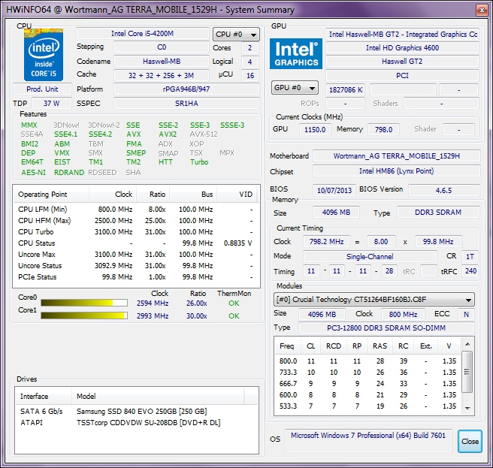Image resolution: width=493 pixels, height=468 pixels.
Task: Click the Single-Channel mode field
Action: (x=370, y=256)
